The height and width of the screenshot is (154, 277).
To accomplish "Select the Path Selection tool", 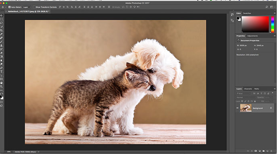I will (1, 75).
